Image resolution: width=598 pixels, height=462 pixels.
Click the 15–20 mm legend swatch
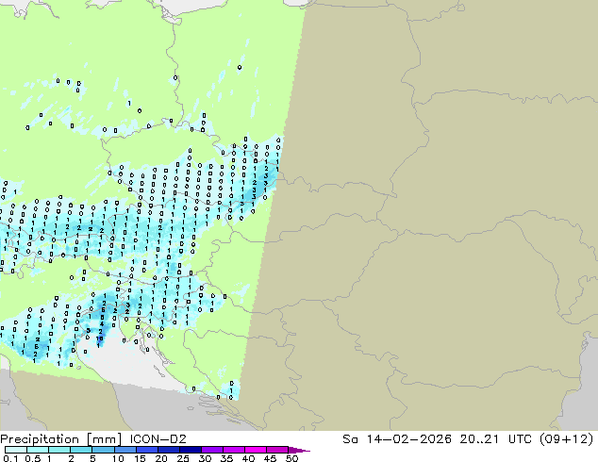(147, 450)
